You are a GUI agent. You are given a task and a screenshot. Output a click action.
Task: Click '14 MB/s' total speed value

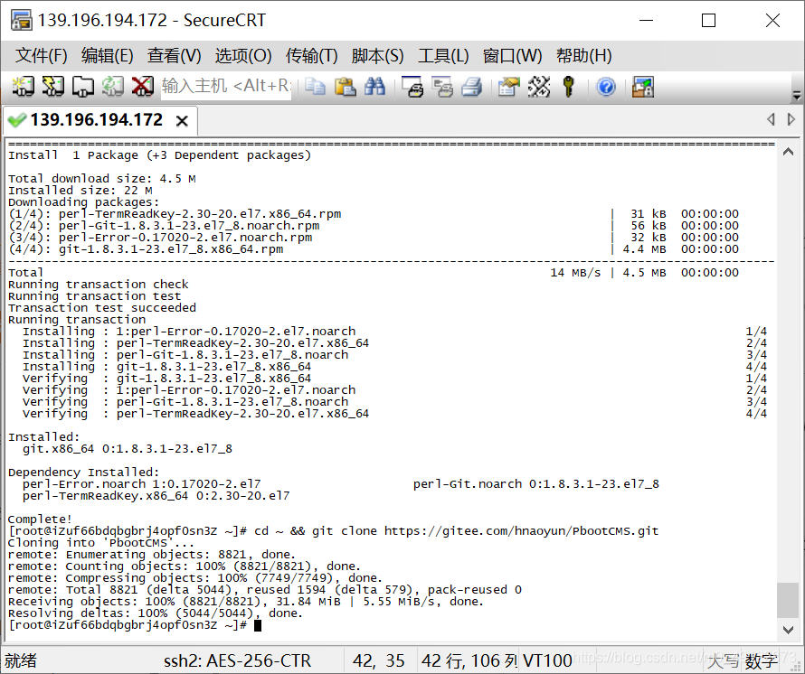pos(575,273)
